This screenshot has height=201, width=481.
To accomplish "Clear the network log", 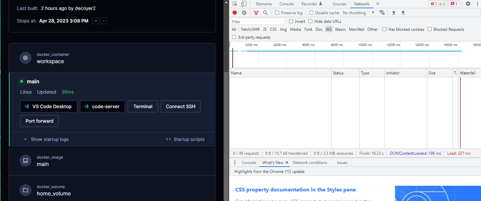I will click(x=244, y=13).
